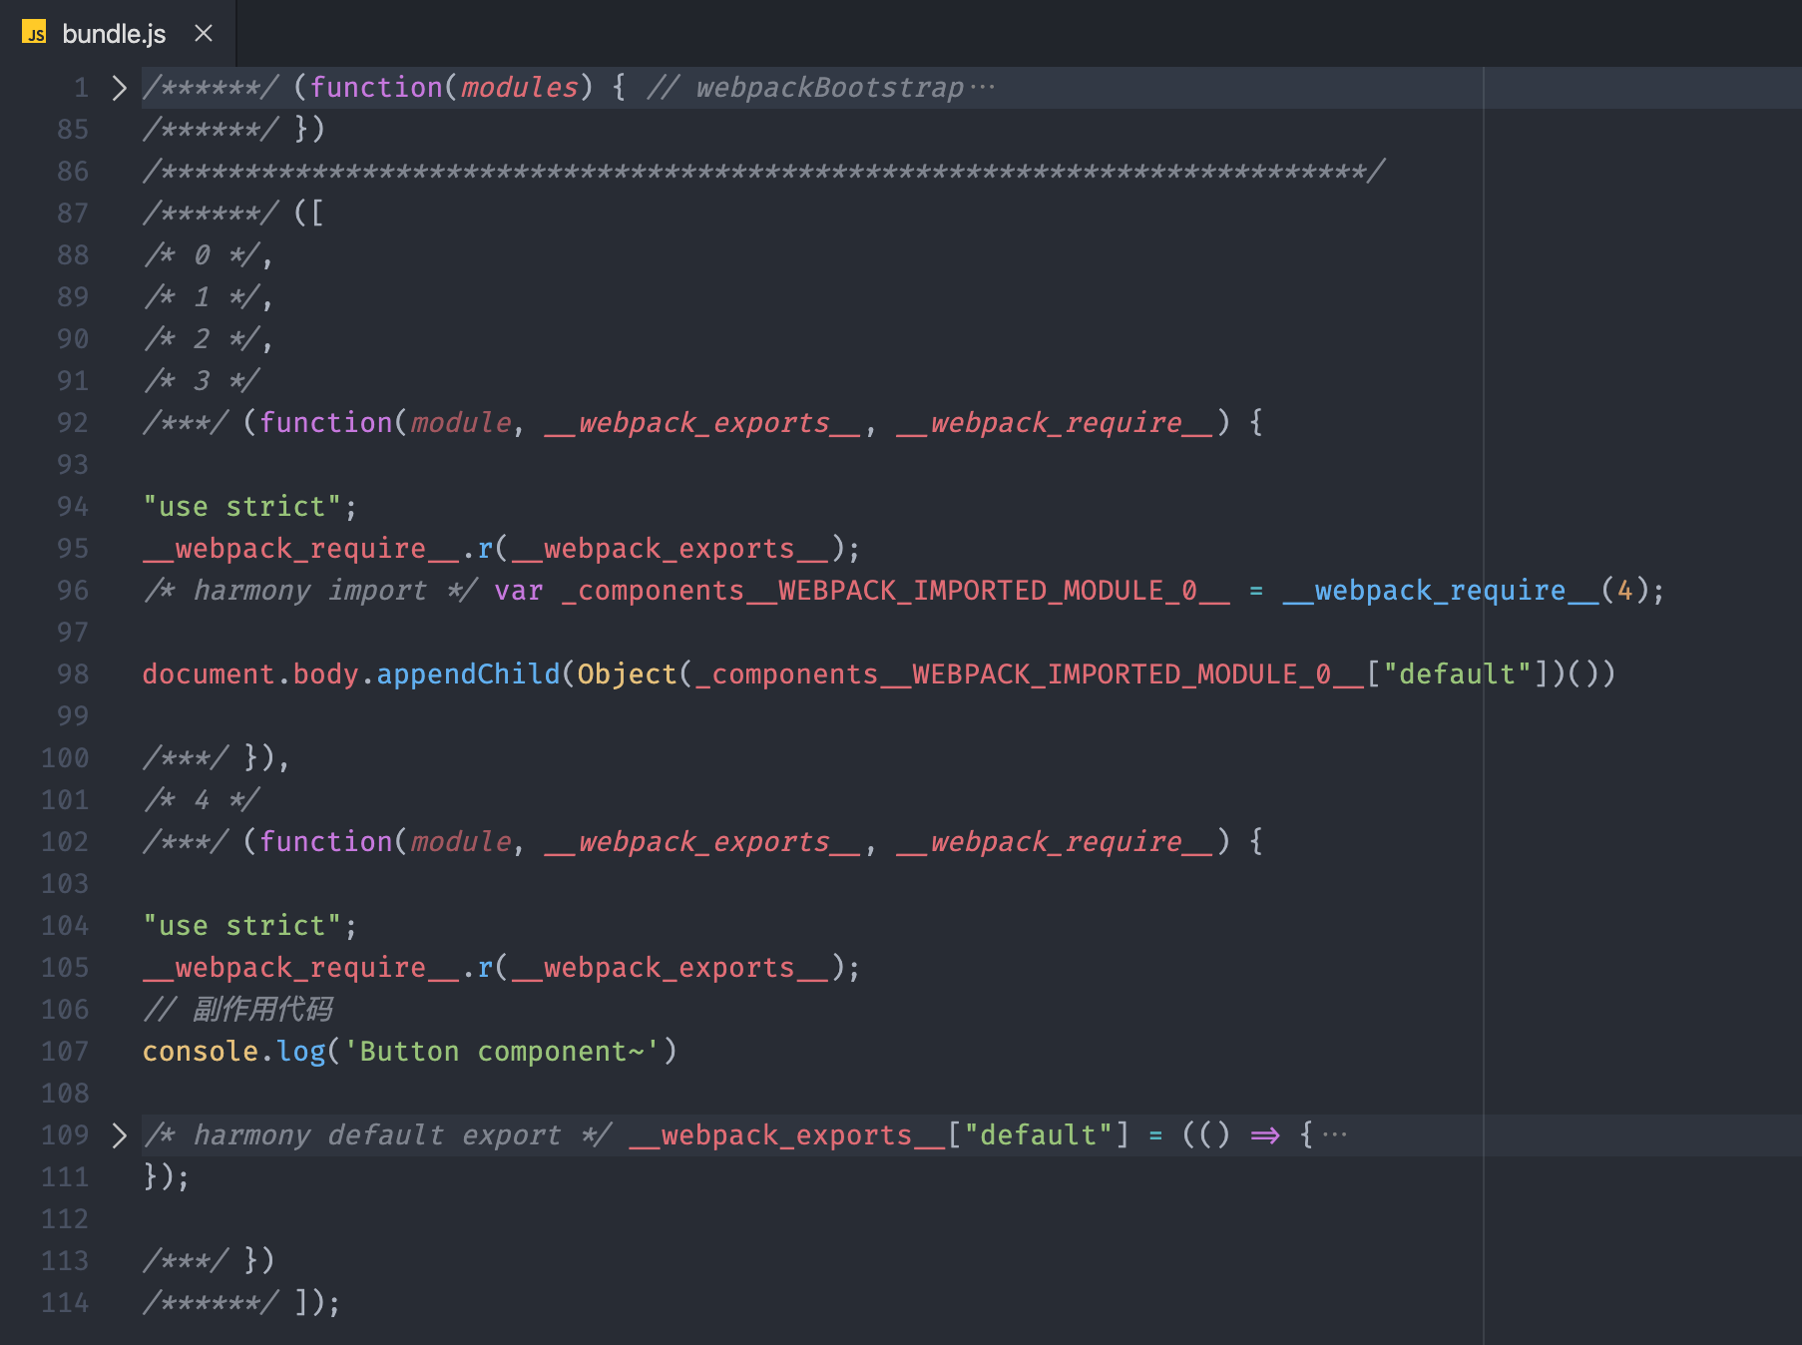
Task: Click '__webpack_require__' on line 95
Action: point(301,549)
